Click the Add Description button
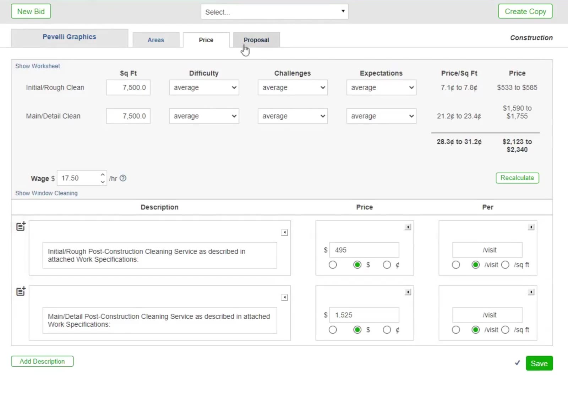This screenshot has width=568, height=395. [x=42, y=361]
